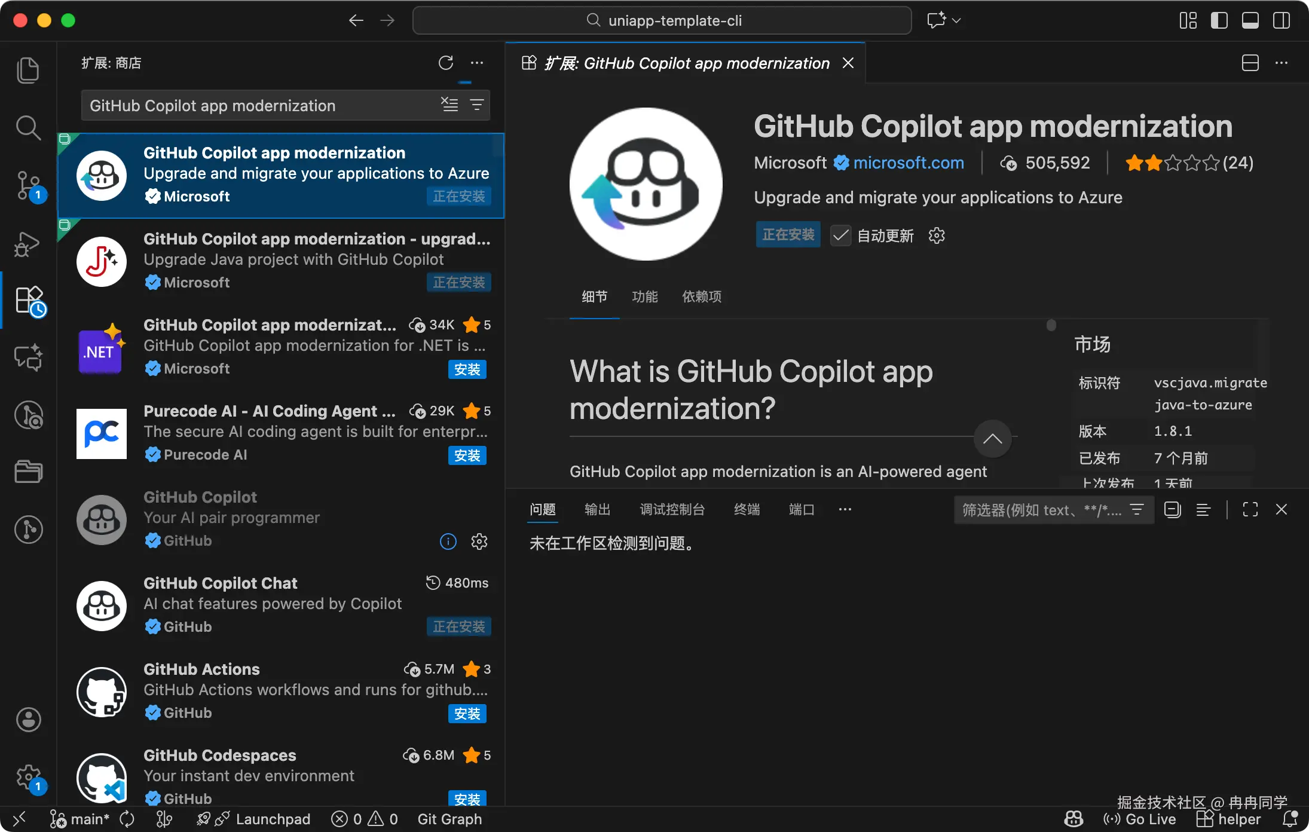Open extensions view more actions menu
1309x832 pixels.
tap(477, 63)
